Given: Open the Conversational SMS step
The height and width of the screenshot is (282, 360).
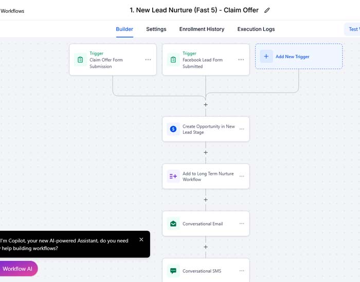Looking at the screenshot, I should pos(206,270).
